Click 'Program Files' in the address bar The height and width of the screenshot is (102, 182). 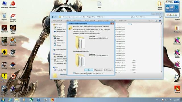coord(91,17)
